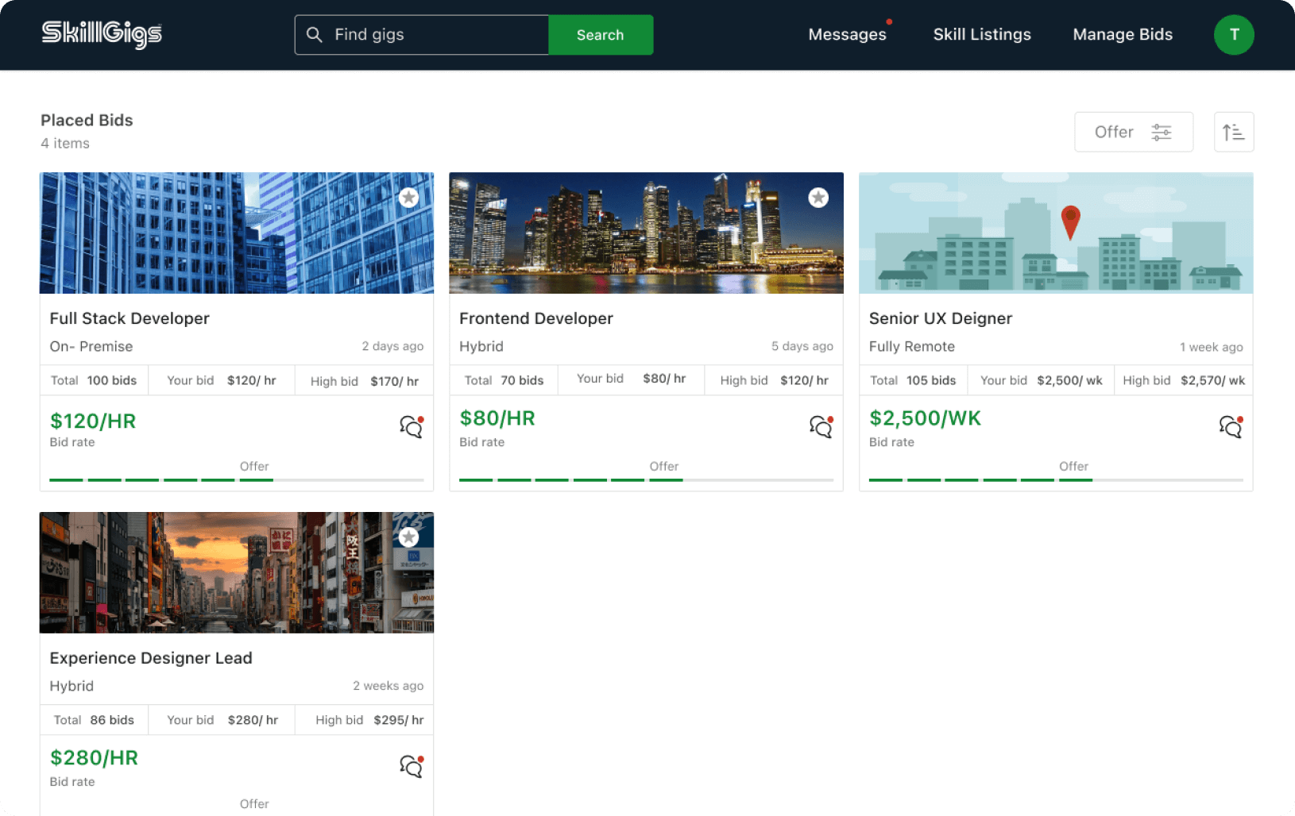Click the Full Stack Developer progress bar

coord(236,479)
